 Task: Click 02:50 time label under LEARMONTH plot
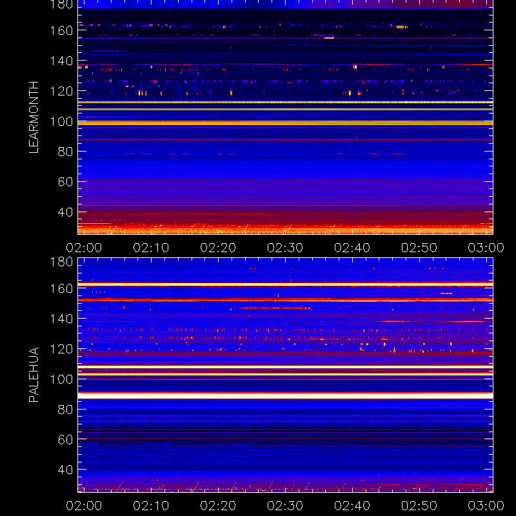click(419, 248)
